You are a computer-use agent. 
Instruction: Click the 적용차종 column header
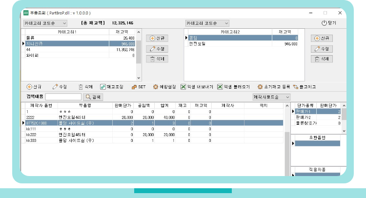click(317, 170)
